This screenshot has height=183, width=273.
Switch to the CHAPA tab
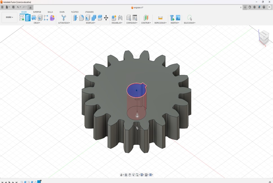point(62,12)
